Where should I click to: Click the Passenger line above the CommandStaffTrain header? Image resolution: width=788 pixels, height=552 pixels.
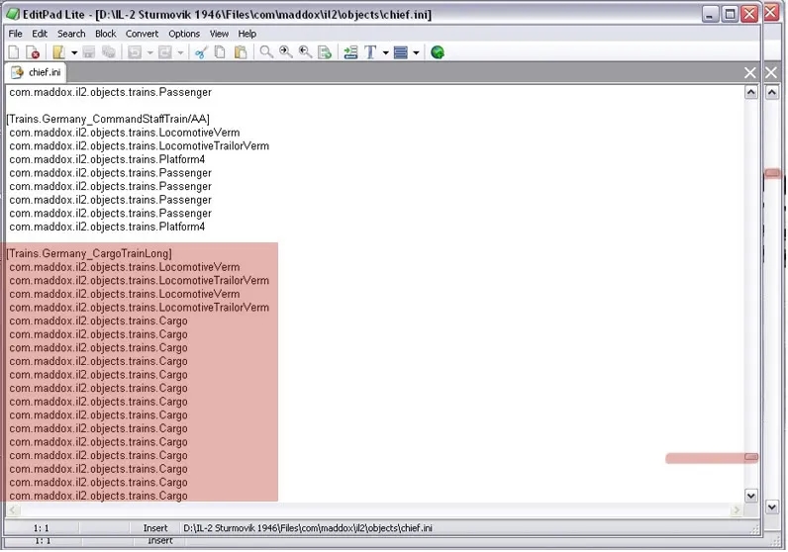coord(111,92)
